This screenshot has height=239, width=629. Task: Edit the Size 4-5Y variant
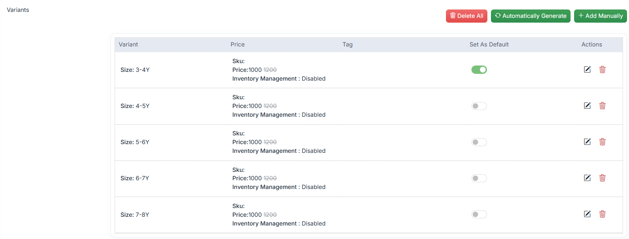[x=587, y=106]
